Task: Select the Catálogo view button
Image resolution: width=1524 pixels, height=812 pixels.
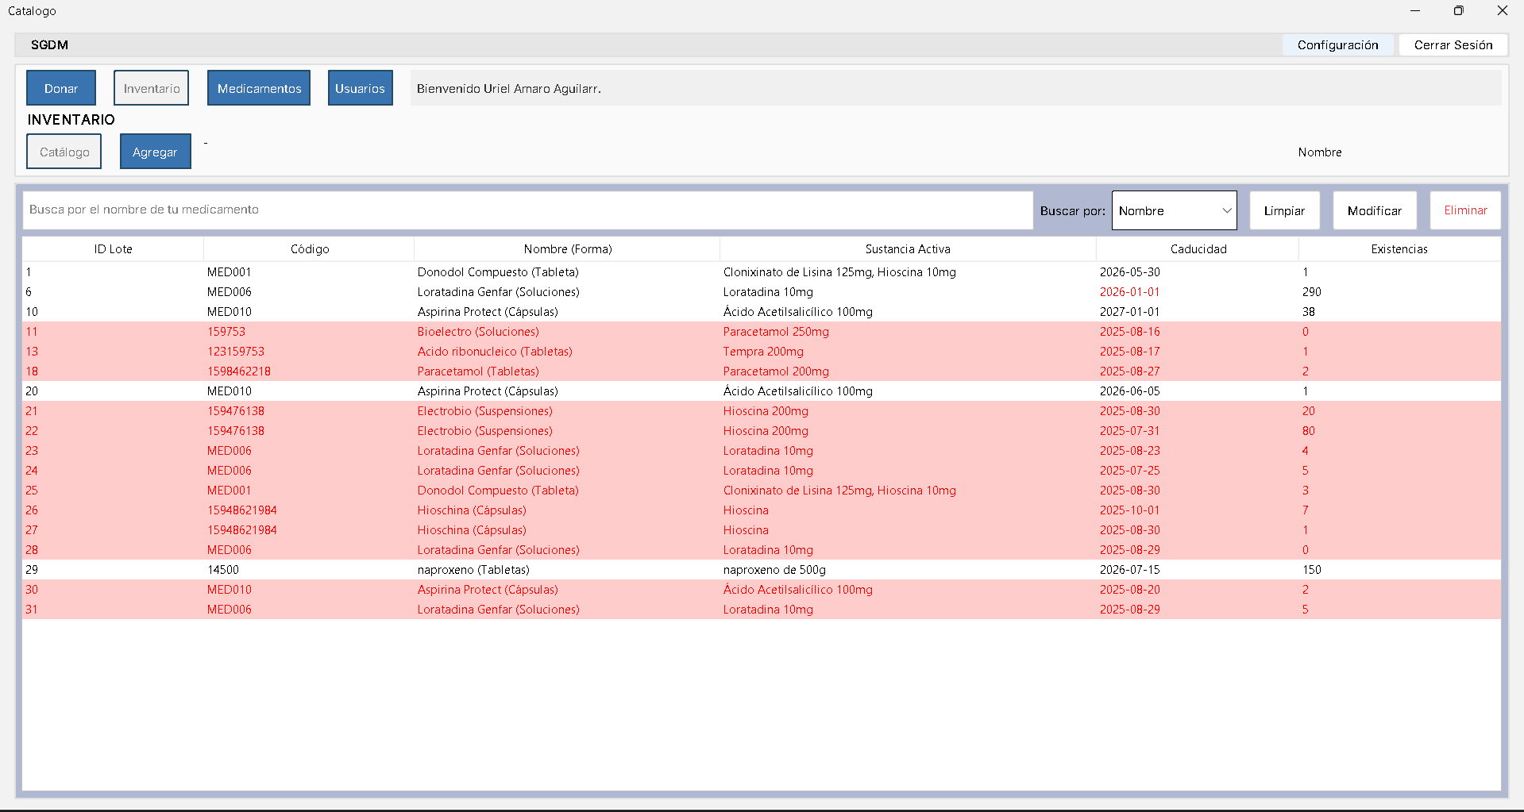Action: (64, 152)
